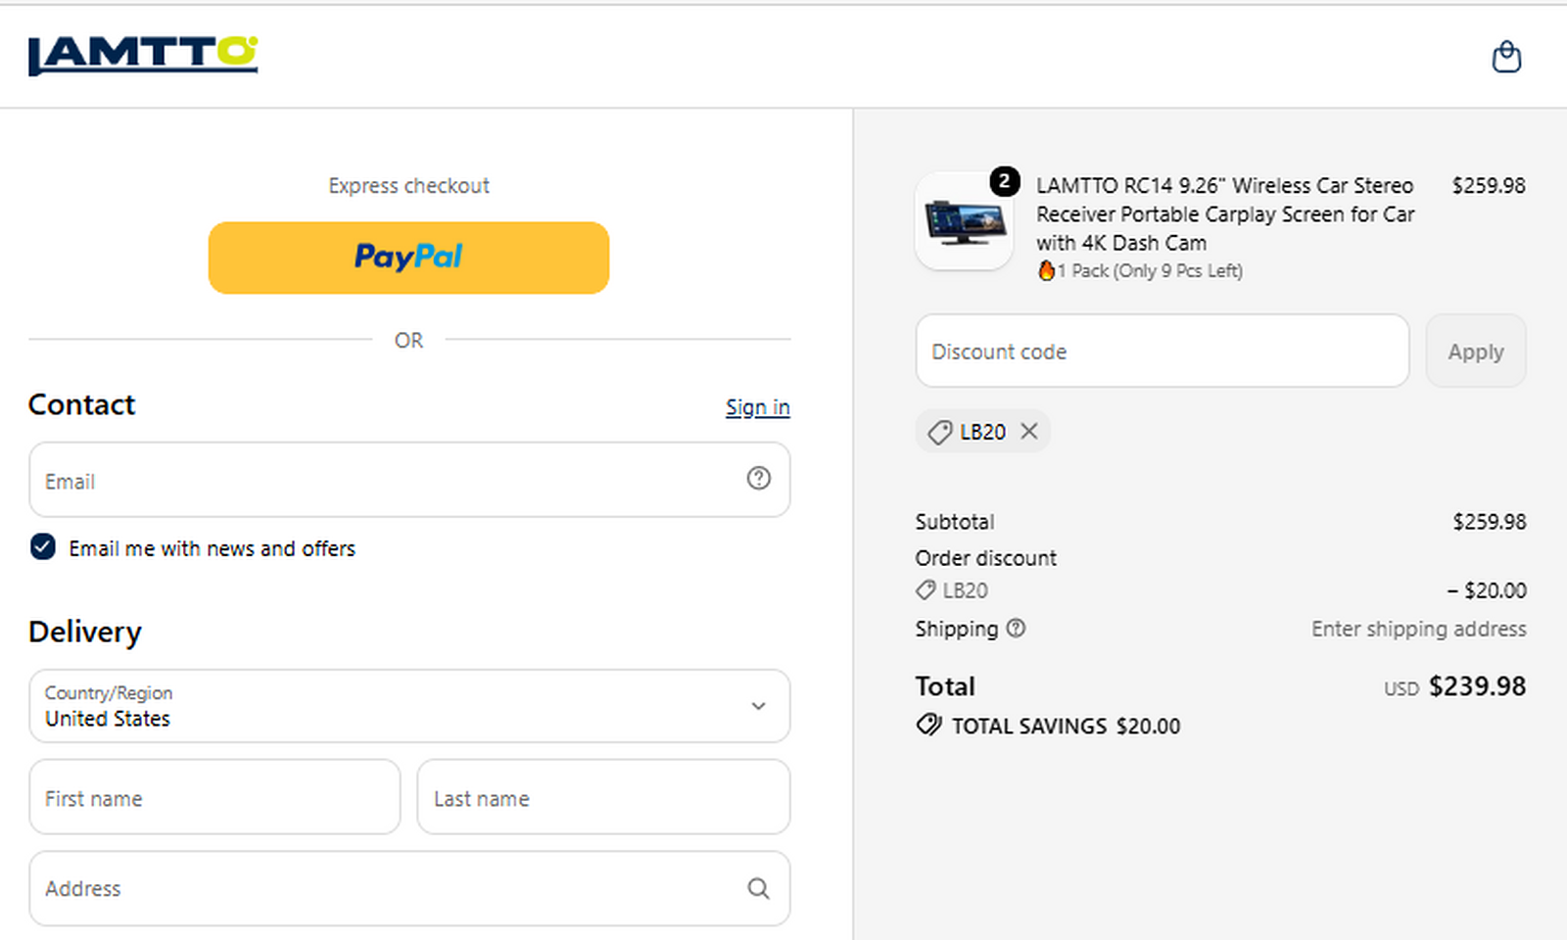Focus the Last name field
This screenshot has width=1567, height=940.
coord(603,797)
